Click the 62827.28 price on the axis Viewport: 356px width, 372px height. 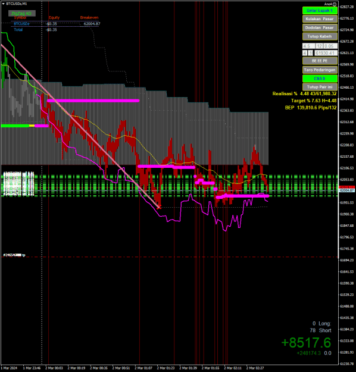[346, 7]
